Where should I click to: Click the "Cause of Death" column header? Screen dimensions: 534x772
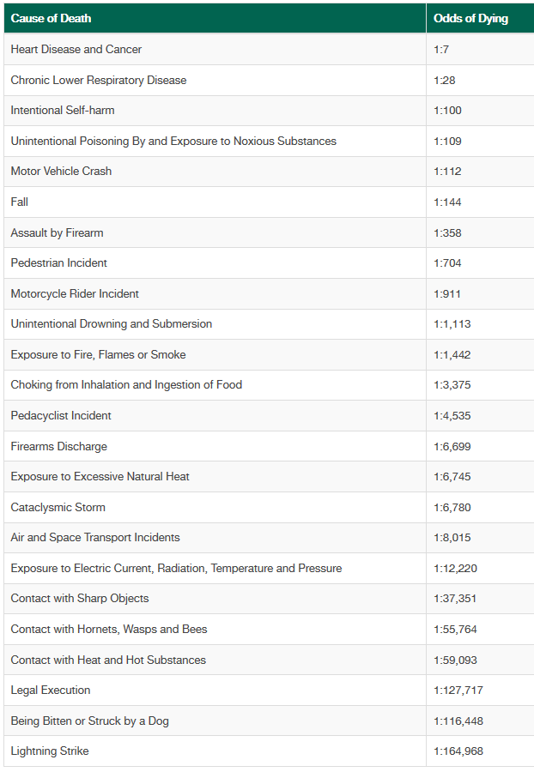click(x=51, y=18)
